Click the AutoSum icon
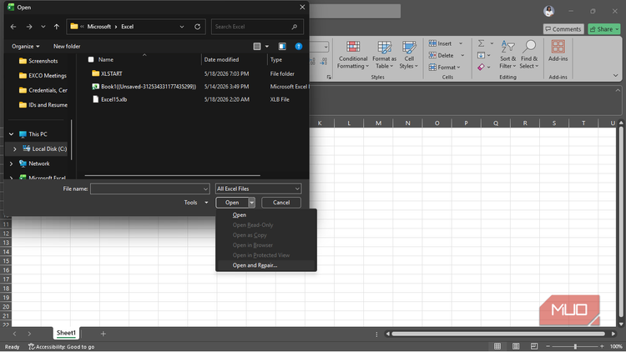626x352 pixels. 482,43
